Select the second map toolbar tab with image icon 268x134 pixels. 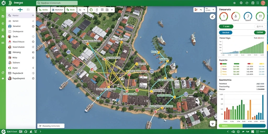[x=57, y=10]
